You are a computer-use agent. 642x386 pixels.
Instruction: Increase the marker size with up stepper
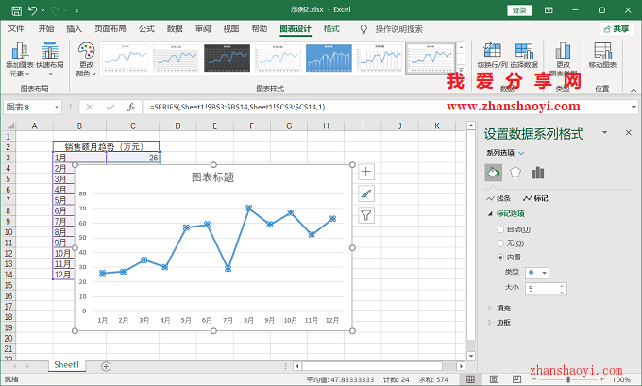(562, 286)
